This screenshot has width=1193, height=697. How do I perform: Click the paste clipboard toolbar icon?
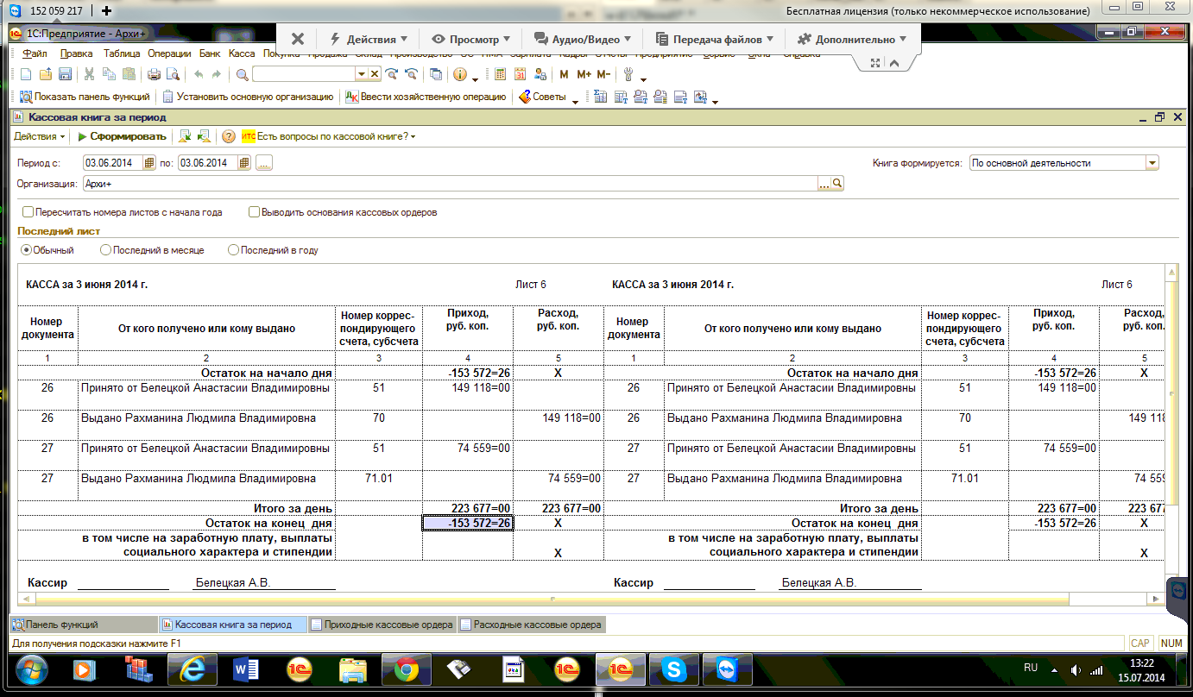pos(128,74)
